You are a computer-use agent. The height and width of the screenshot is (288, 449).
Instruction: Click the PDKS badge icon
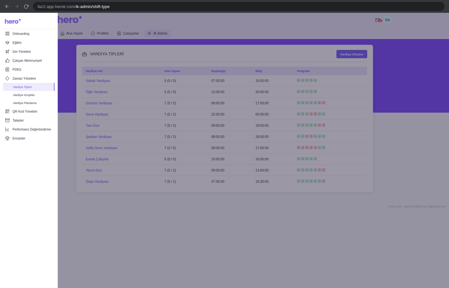[x=7, y=69]
